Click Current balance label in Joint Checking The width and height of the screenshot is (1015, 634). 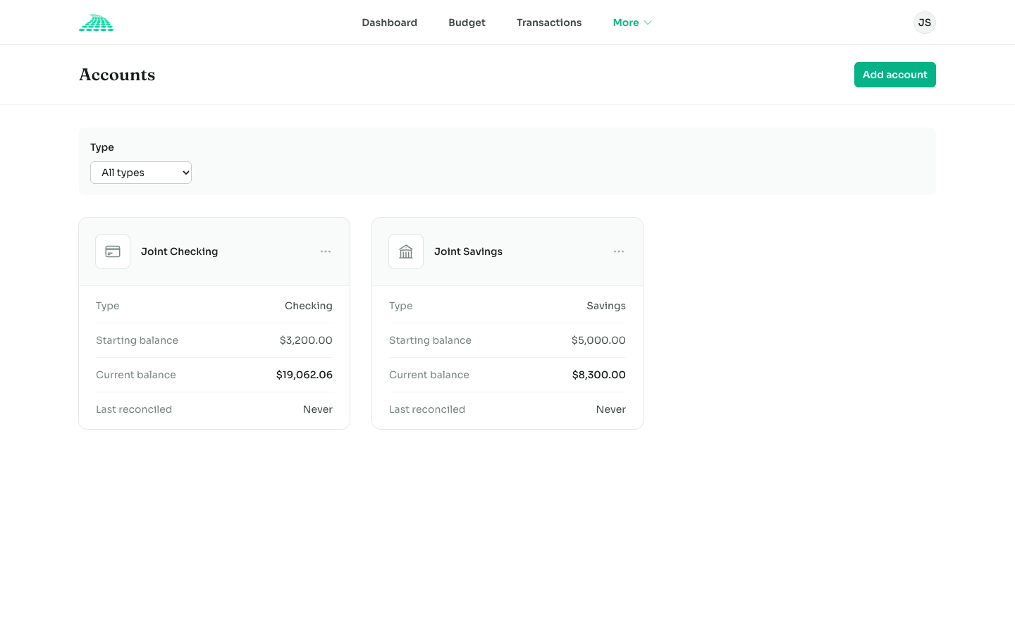click(136, 375)
